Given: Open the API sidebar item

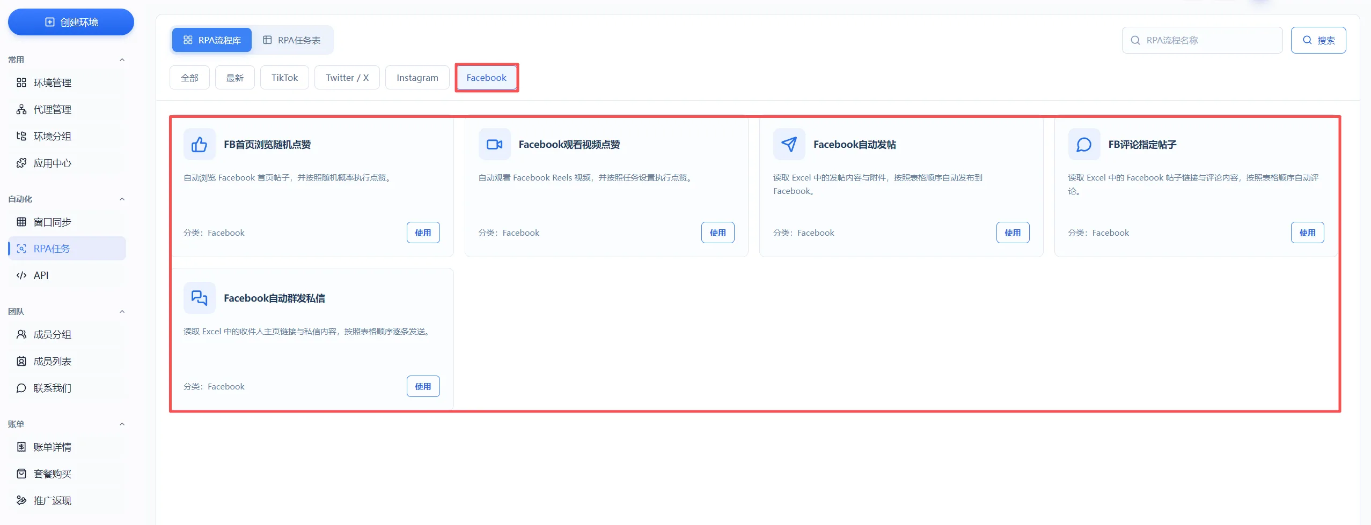Looking at the screenshot, I should (x=67, y=275).
